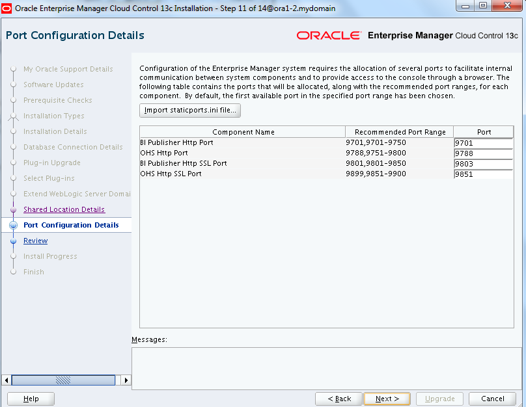Edit the OHS Http SSL Port field
The height and width of the screenshot is (407, 526).
484,174
